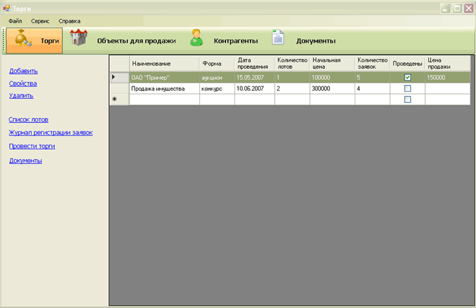Toggle Проведены checkbox in new row

click(x=408, y=99)
